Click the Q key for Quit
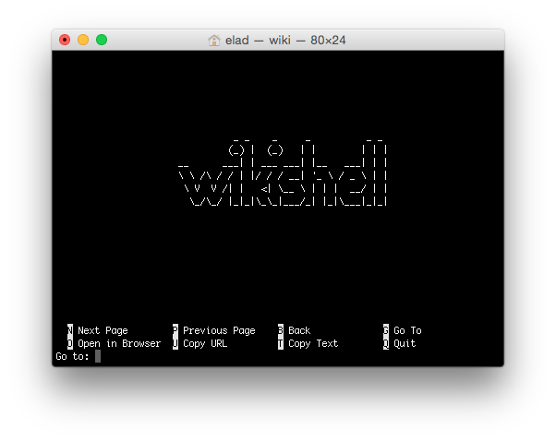556x441 pixels. click(386, 343)
